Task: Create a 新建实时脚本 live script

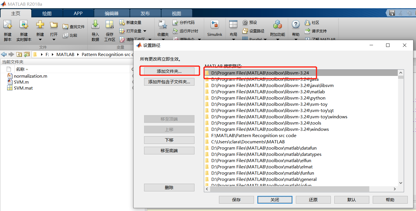Action: tap(24, 25)
